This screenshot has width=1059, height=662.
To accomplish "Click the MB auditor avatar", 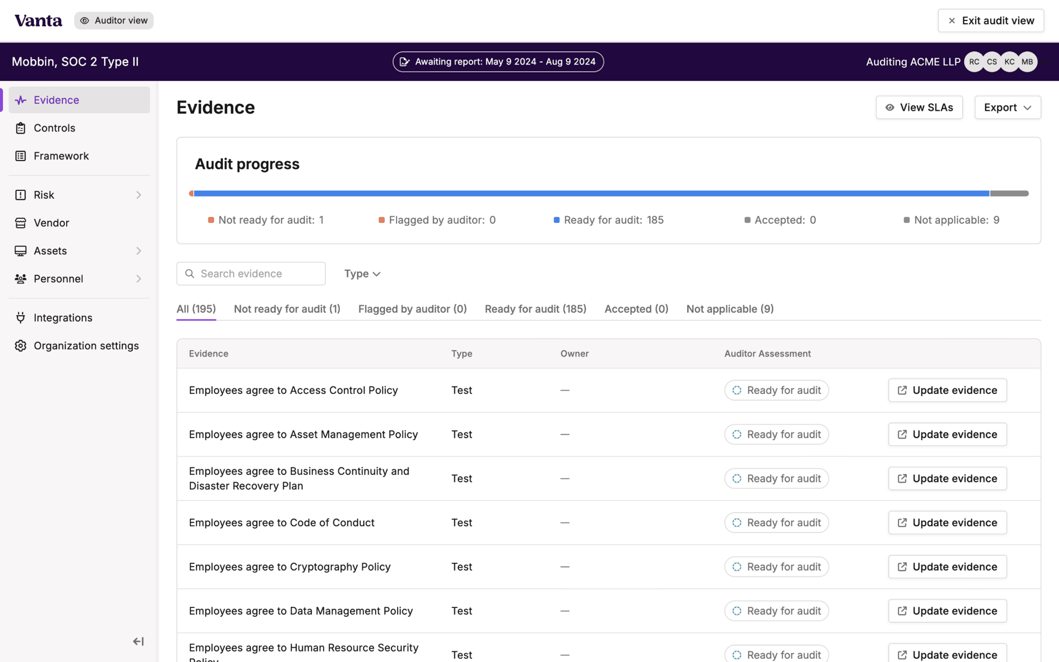I will point(1027,62).
